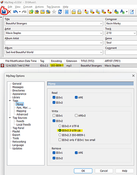This screenshot has width=137, height=175.
Task: Click the Comment input field
Action: pos(121,52)
